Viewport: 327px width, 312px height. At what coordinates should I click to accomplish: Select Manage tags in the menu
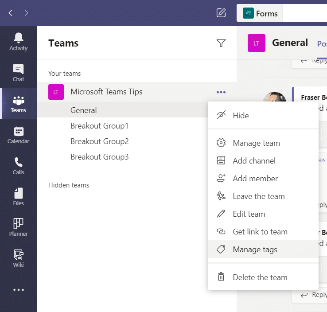263,249
